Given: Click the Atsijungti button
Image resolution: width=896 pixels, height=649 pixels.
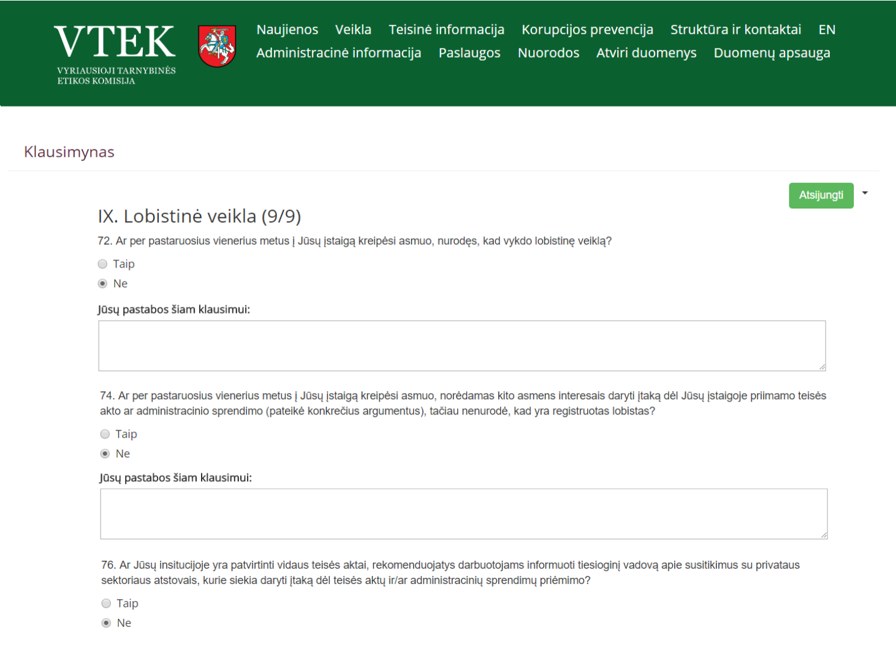Looking at the screenshot, I should click(x=821, y=195).
